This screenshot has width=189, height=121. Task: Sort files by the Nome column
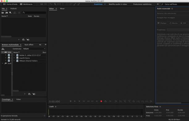tap(4, 16)
